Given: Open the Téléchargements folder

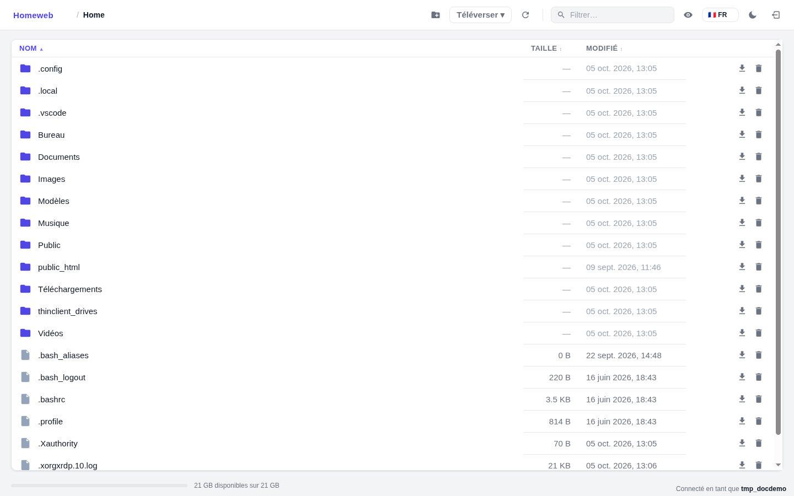Looking at the screenshot, I should click(x=70, y=289).
